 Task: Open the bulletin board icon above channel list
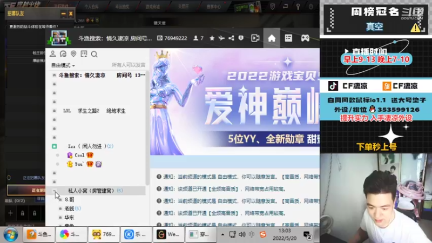pyautogui.click(x=84, y=54)
